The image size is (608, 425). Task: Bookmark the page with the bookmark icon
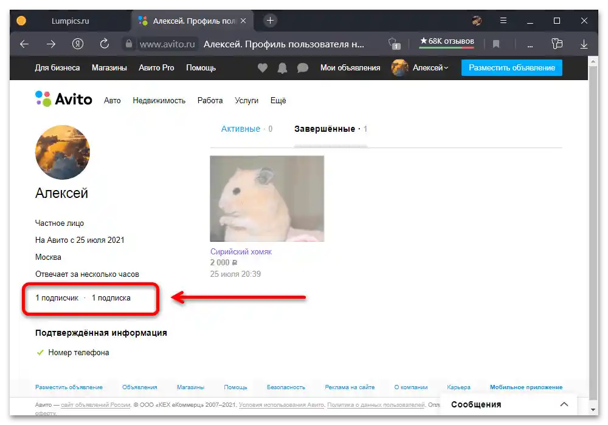tap(496, 44)
